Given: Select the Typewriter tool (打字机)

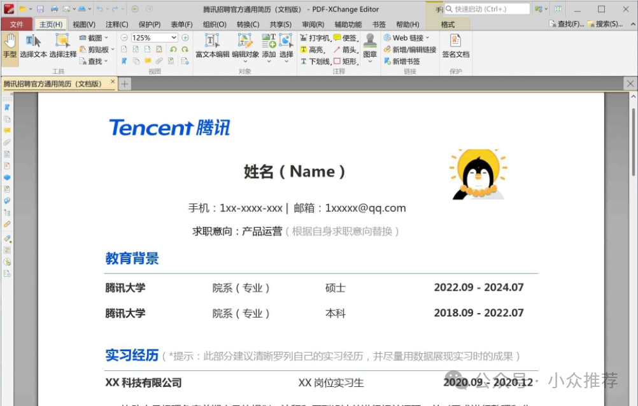Looking at the screenshot, I should 315,38.
